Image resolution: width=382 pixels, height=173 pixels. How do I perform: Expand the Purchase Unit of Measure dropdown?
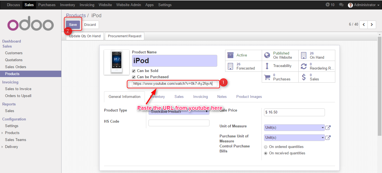click(x=294, y=138)
